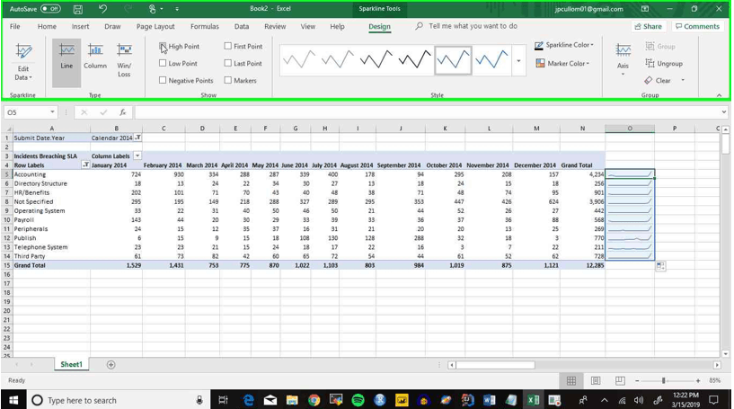Enable Markers checkbox
This screenshot has height=409, width=734.
pyautogui.click(x=228, y=81)
